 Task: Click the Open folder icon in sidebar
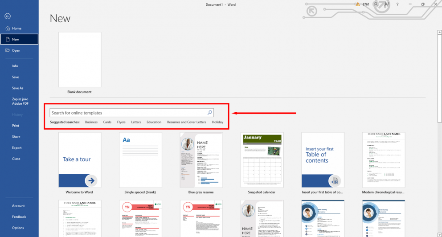8,50
